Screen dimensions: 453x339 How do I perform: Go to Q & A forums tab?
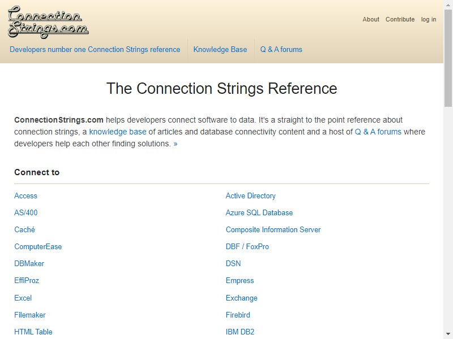281,49
